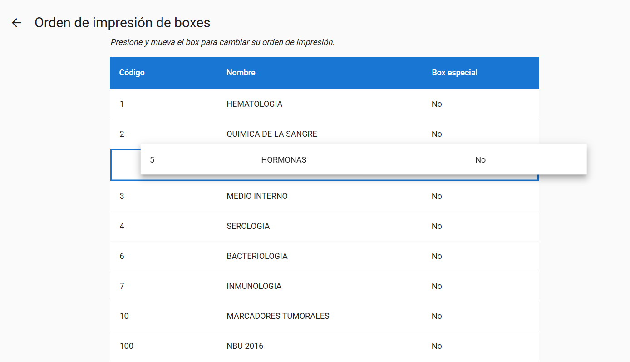Select the MARCADORES TUMORALES row name
The width and height of the screenshot is (630, 362).
tap(278, 316)
